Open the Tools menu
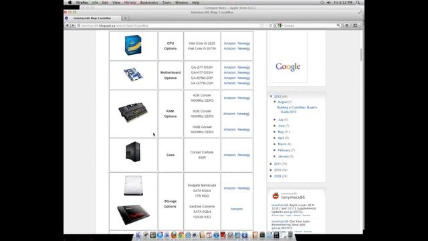 (x=167, y=3)
